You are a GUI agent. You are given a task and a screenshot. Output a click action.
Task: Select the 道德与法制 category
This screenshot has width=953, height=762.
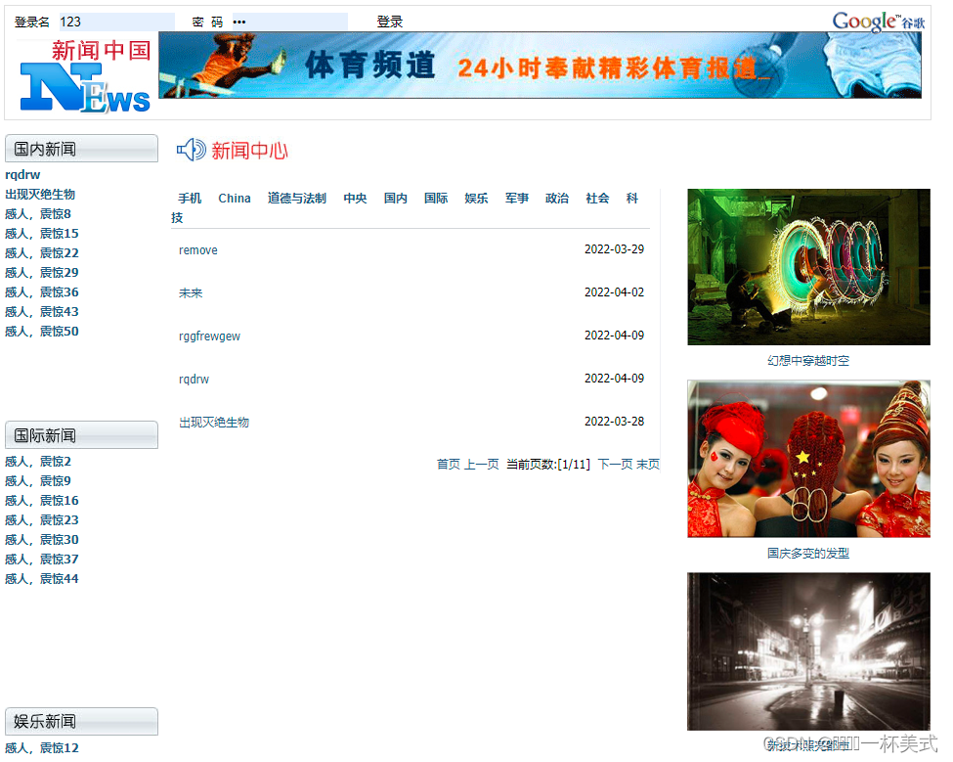click(x=297, y=199)
